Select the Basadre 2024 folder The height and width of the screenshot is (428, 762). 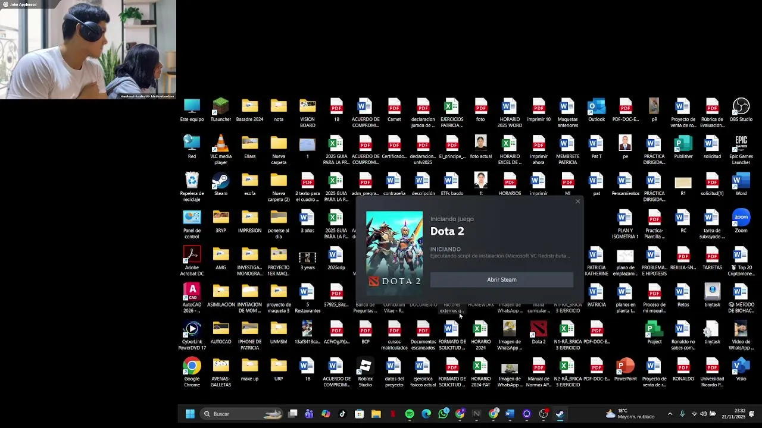pyautogui.click(x=249, y=110)
